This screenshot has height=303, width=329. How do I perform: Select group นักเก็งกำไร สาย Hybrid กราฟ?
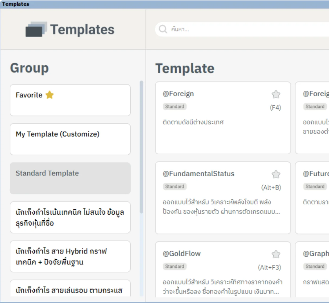tap(70, 256)
